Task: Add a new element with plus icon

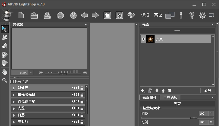Action: pos(143,91)
